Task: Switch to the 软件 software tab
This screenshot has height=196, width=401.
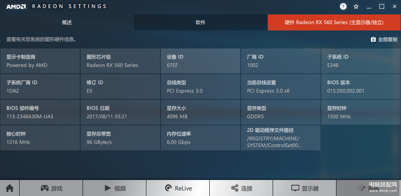Action: point(200,22)
